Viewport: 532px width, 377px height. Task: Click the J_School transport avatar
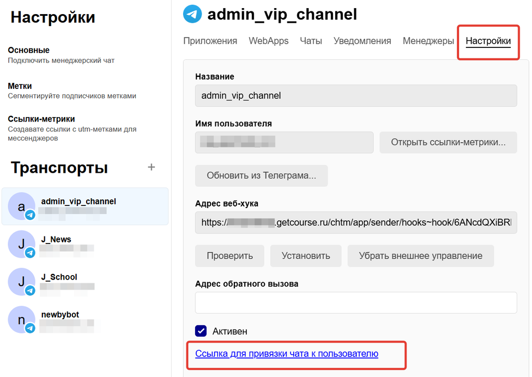[21, 282]
